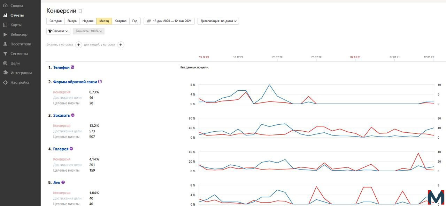Click the purple icon next to Заказать
This screenshot has height=206, width=446.
(73, 115)
